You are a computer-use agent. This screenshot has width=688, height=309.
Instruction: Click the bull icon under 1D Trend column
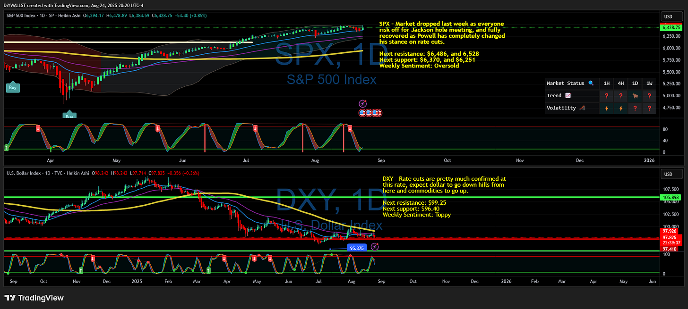pos(635,96)
